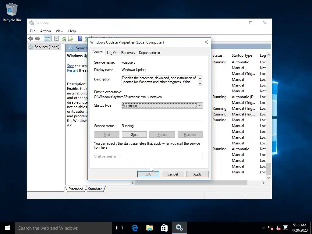Click the clock showing 5:13 AM

click(300, 225)
